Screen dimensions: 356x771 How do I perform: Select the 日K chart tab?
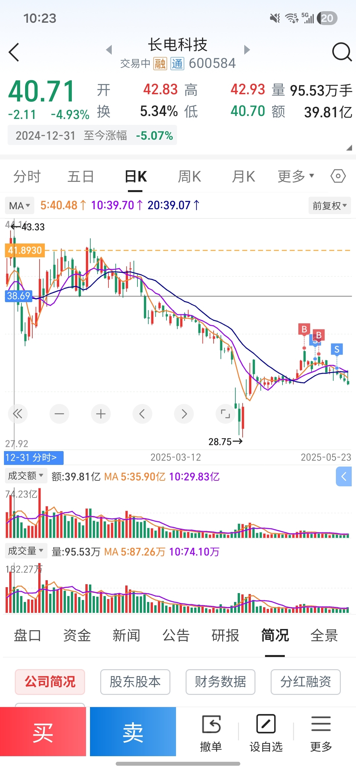pyautogui.click(x=135, y=176)
